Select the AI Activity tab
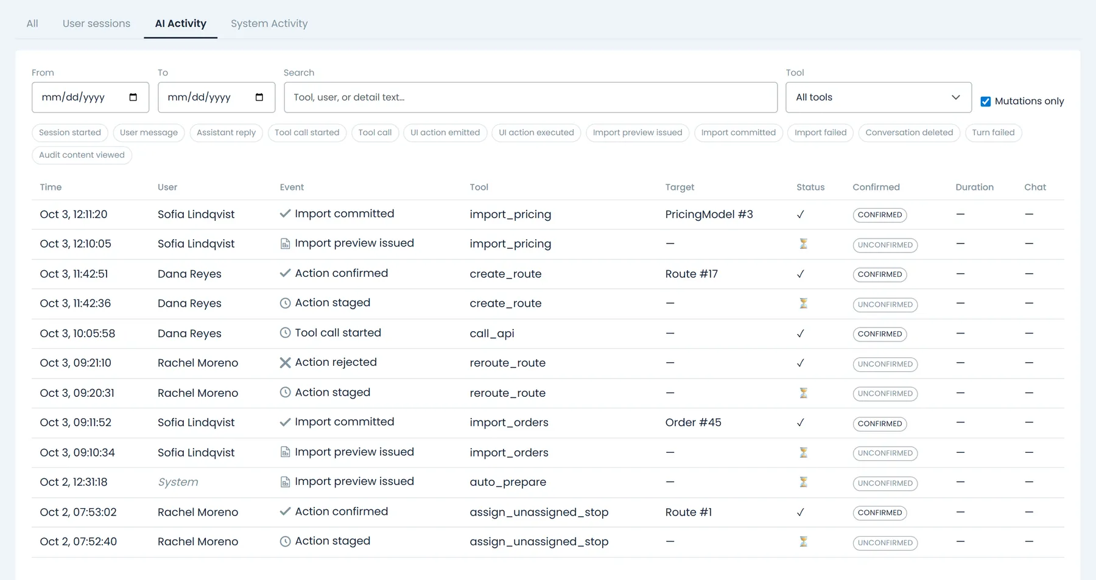This screenshot has width=1096, height=580. coord(181,24)
